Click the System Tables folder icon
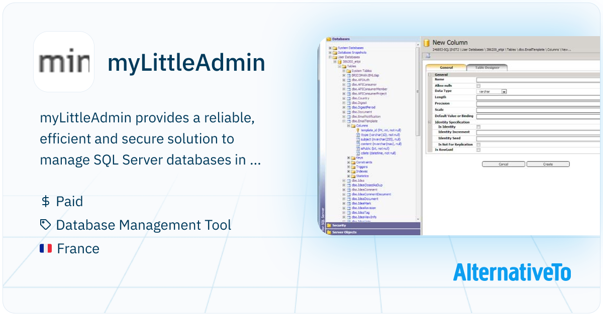603x316 pixels. [x=349, y=71]
